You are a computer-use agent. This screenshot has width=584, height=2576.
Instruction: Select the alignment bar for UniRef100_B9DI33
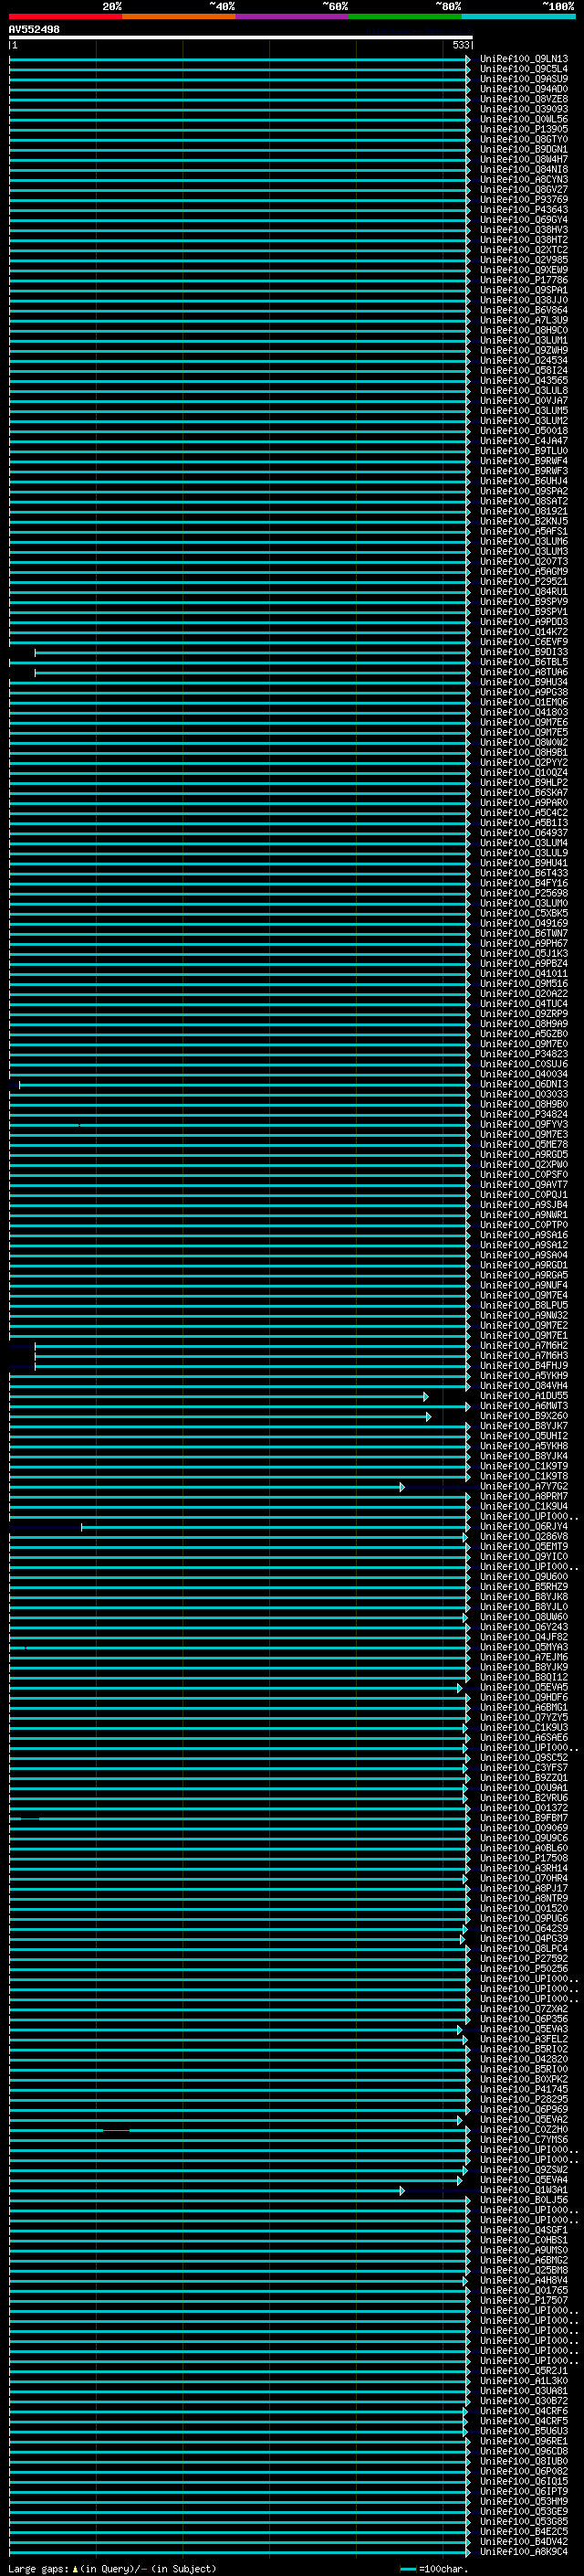coord(253,653)
